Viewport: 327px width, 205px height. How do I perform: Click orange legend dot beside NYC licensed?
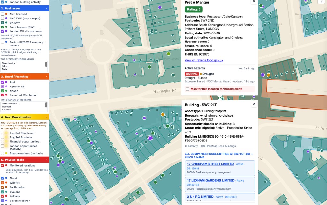[6, 14]
